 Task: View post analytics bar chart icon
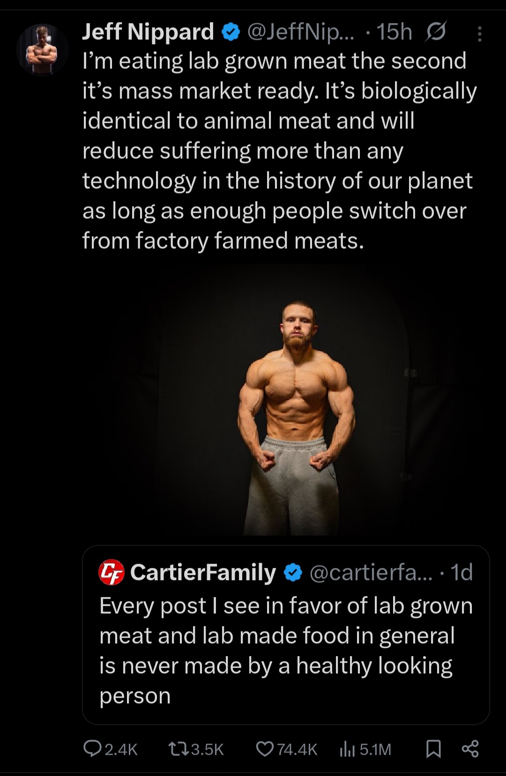(x=346, y=749)
